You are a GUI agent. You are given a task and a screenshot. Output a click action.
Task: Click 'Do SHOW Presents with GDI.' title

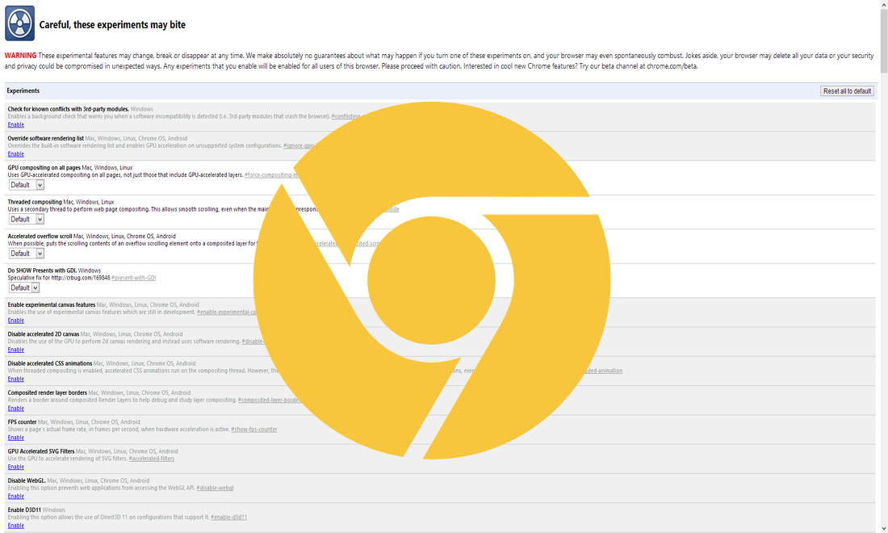[42, 271]
